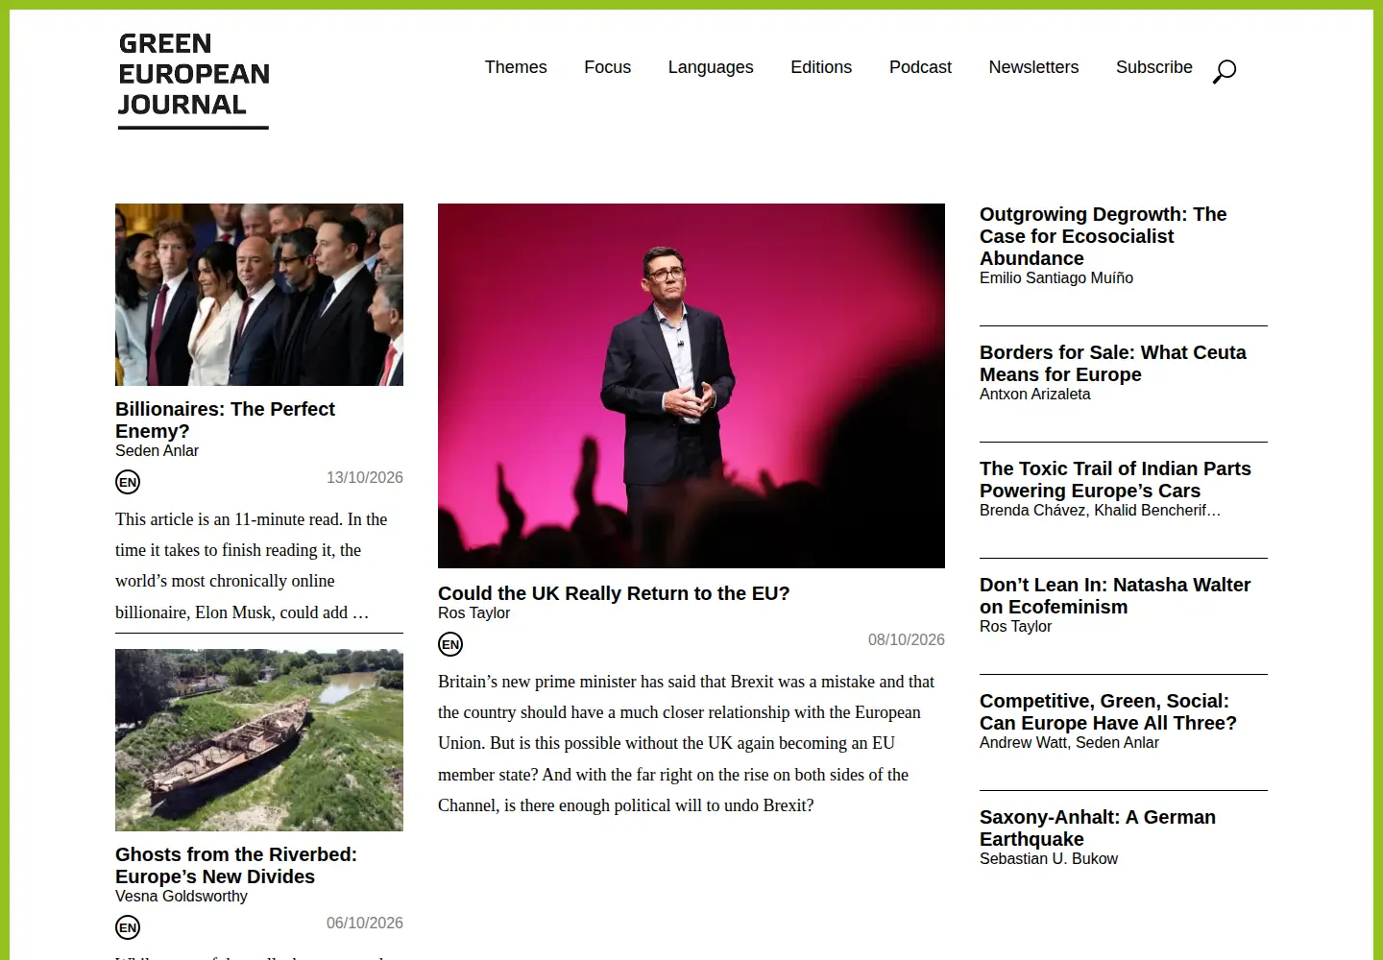Click excerpt starting 'Britain's new prime minister'
Screen dimensions: 1383x960
click(687, 743)
